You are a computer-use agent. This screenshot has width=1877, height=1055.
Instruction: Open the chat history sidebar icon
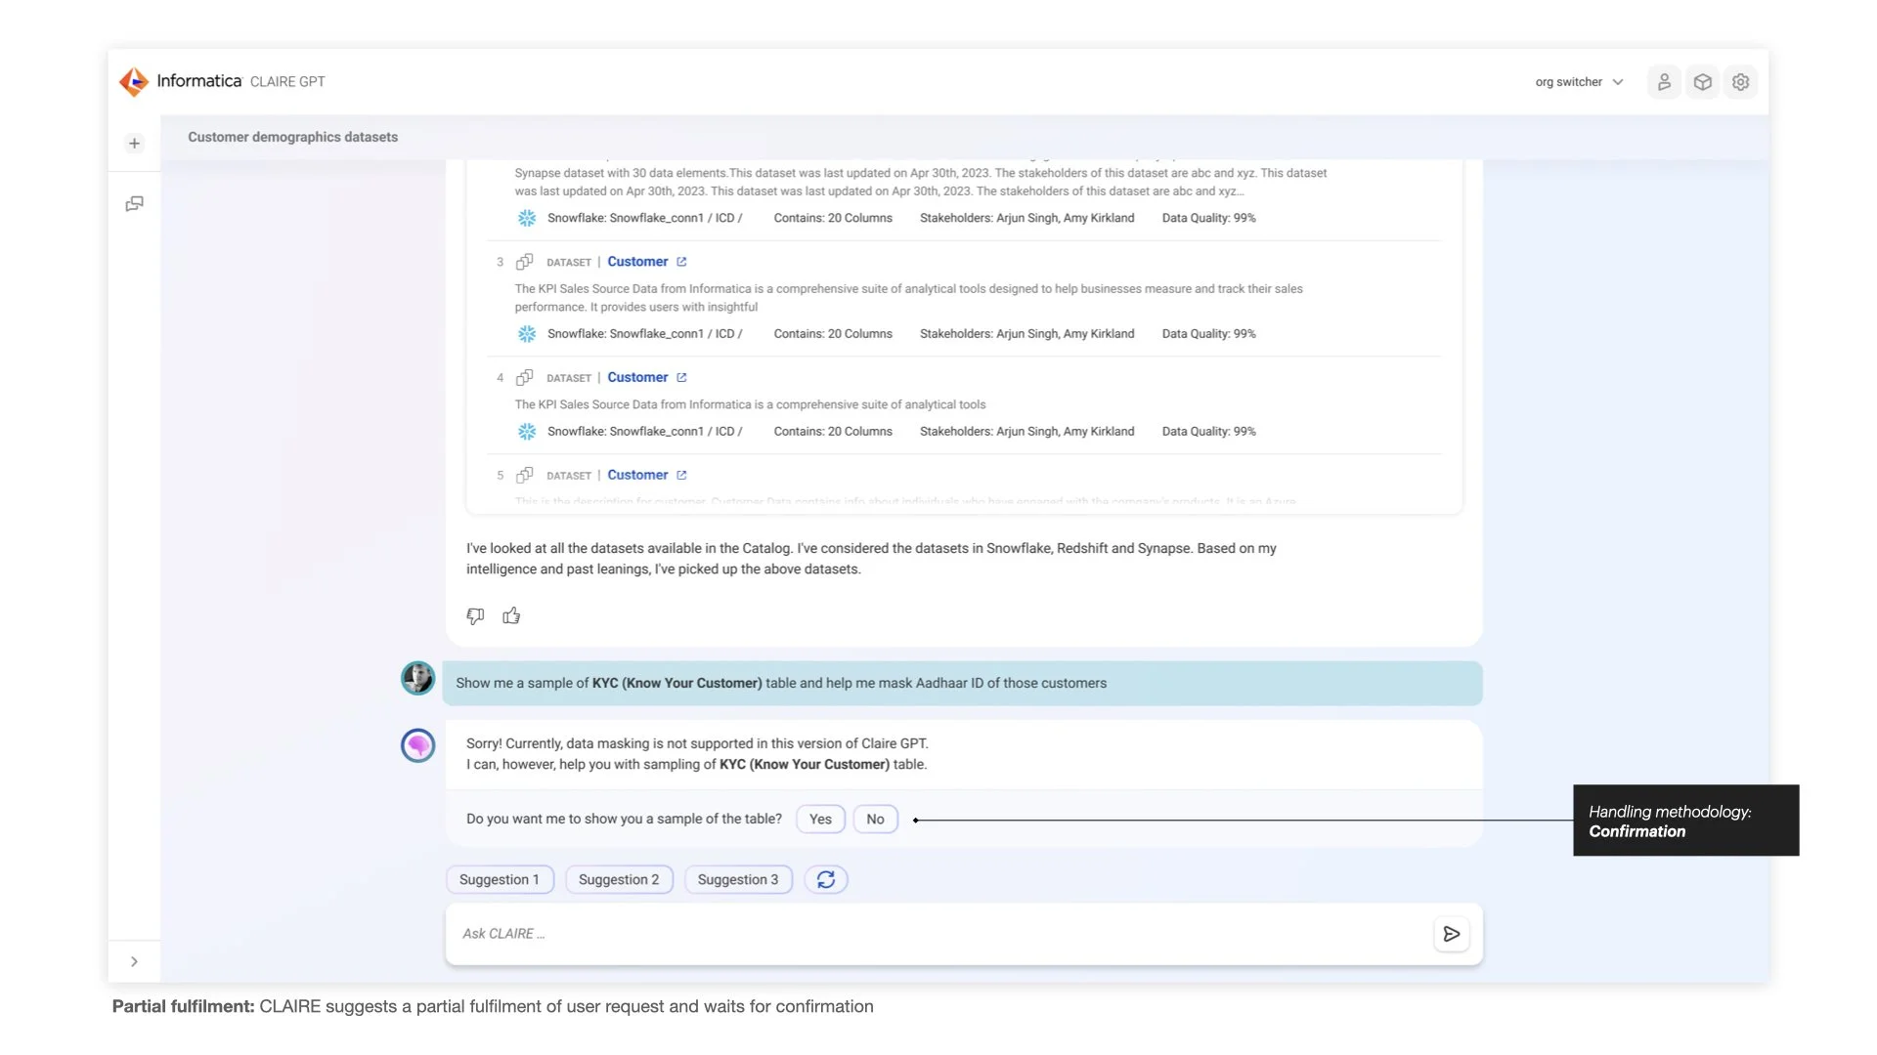[x=135, y=203]
